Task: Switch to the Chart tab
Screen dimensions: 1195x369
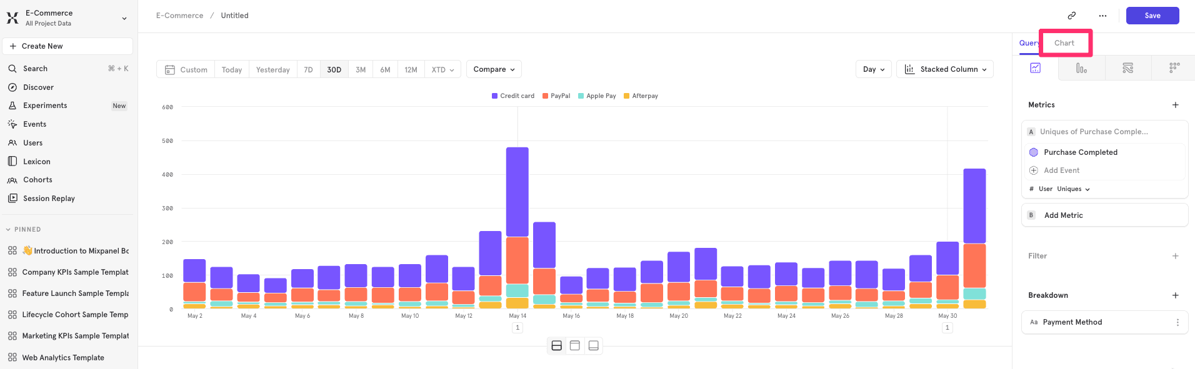Action: (x=1064, y=43)
